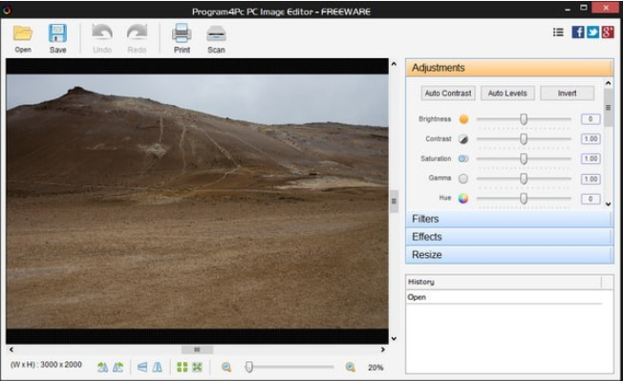Click the Contrast value field
Viewport: 623px width, 381px height.
(591, 138)
